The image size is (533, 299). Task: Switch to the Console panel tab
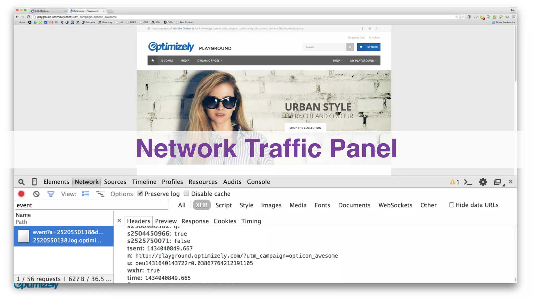pos(258,182)
